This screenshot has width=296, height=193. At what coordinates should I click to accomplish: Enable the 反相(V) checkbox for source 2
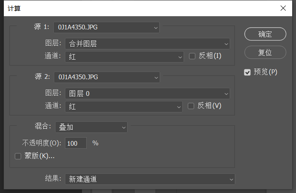coord(191,106)
